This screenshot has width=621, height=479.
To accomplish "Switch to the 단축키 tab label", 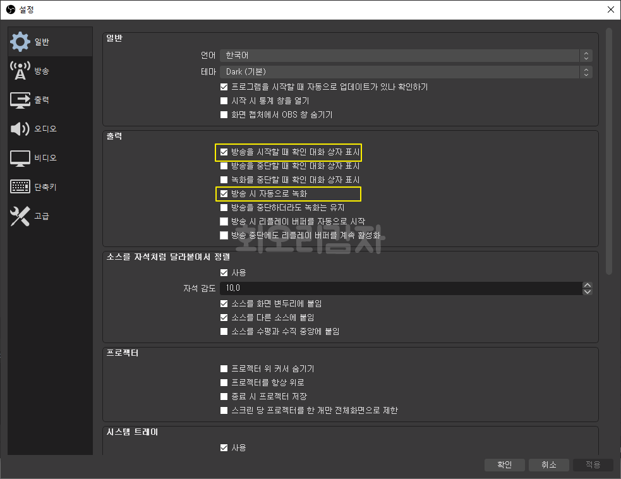I will (x=45, y=187).
